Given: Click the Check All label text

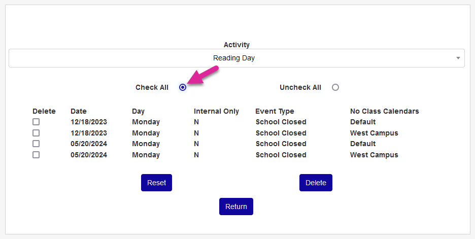Looking at the screenshot, I should 152,87.
